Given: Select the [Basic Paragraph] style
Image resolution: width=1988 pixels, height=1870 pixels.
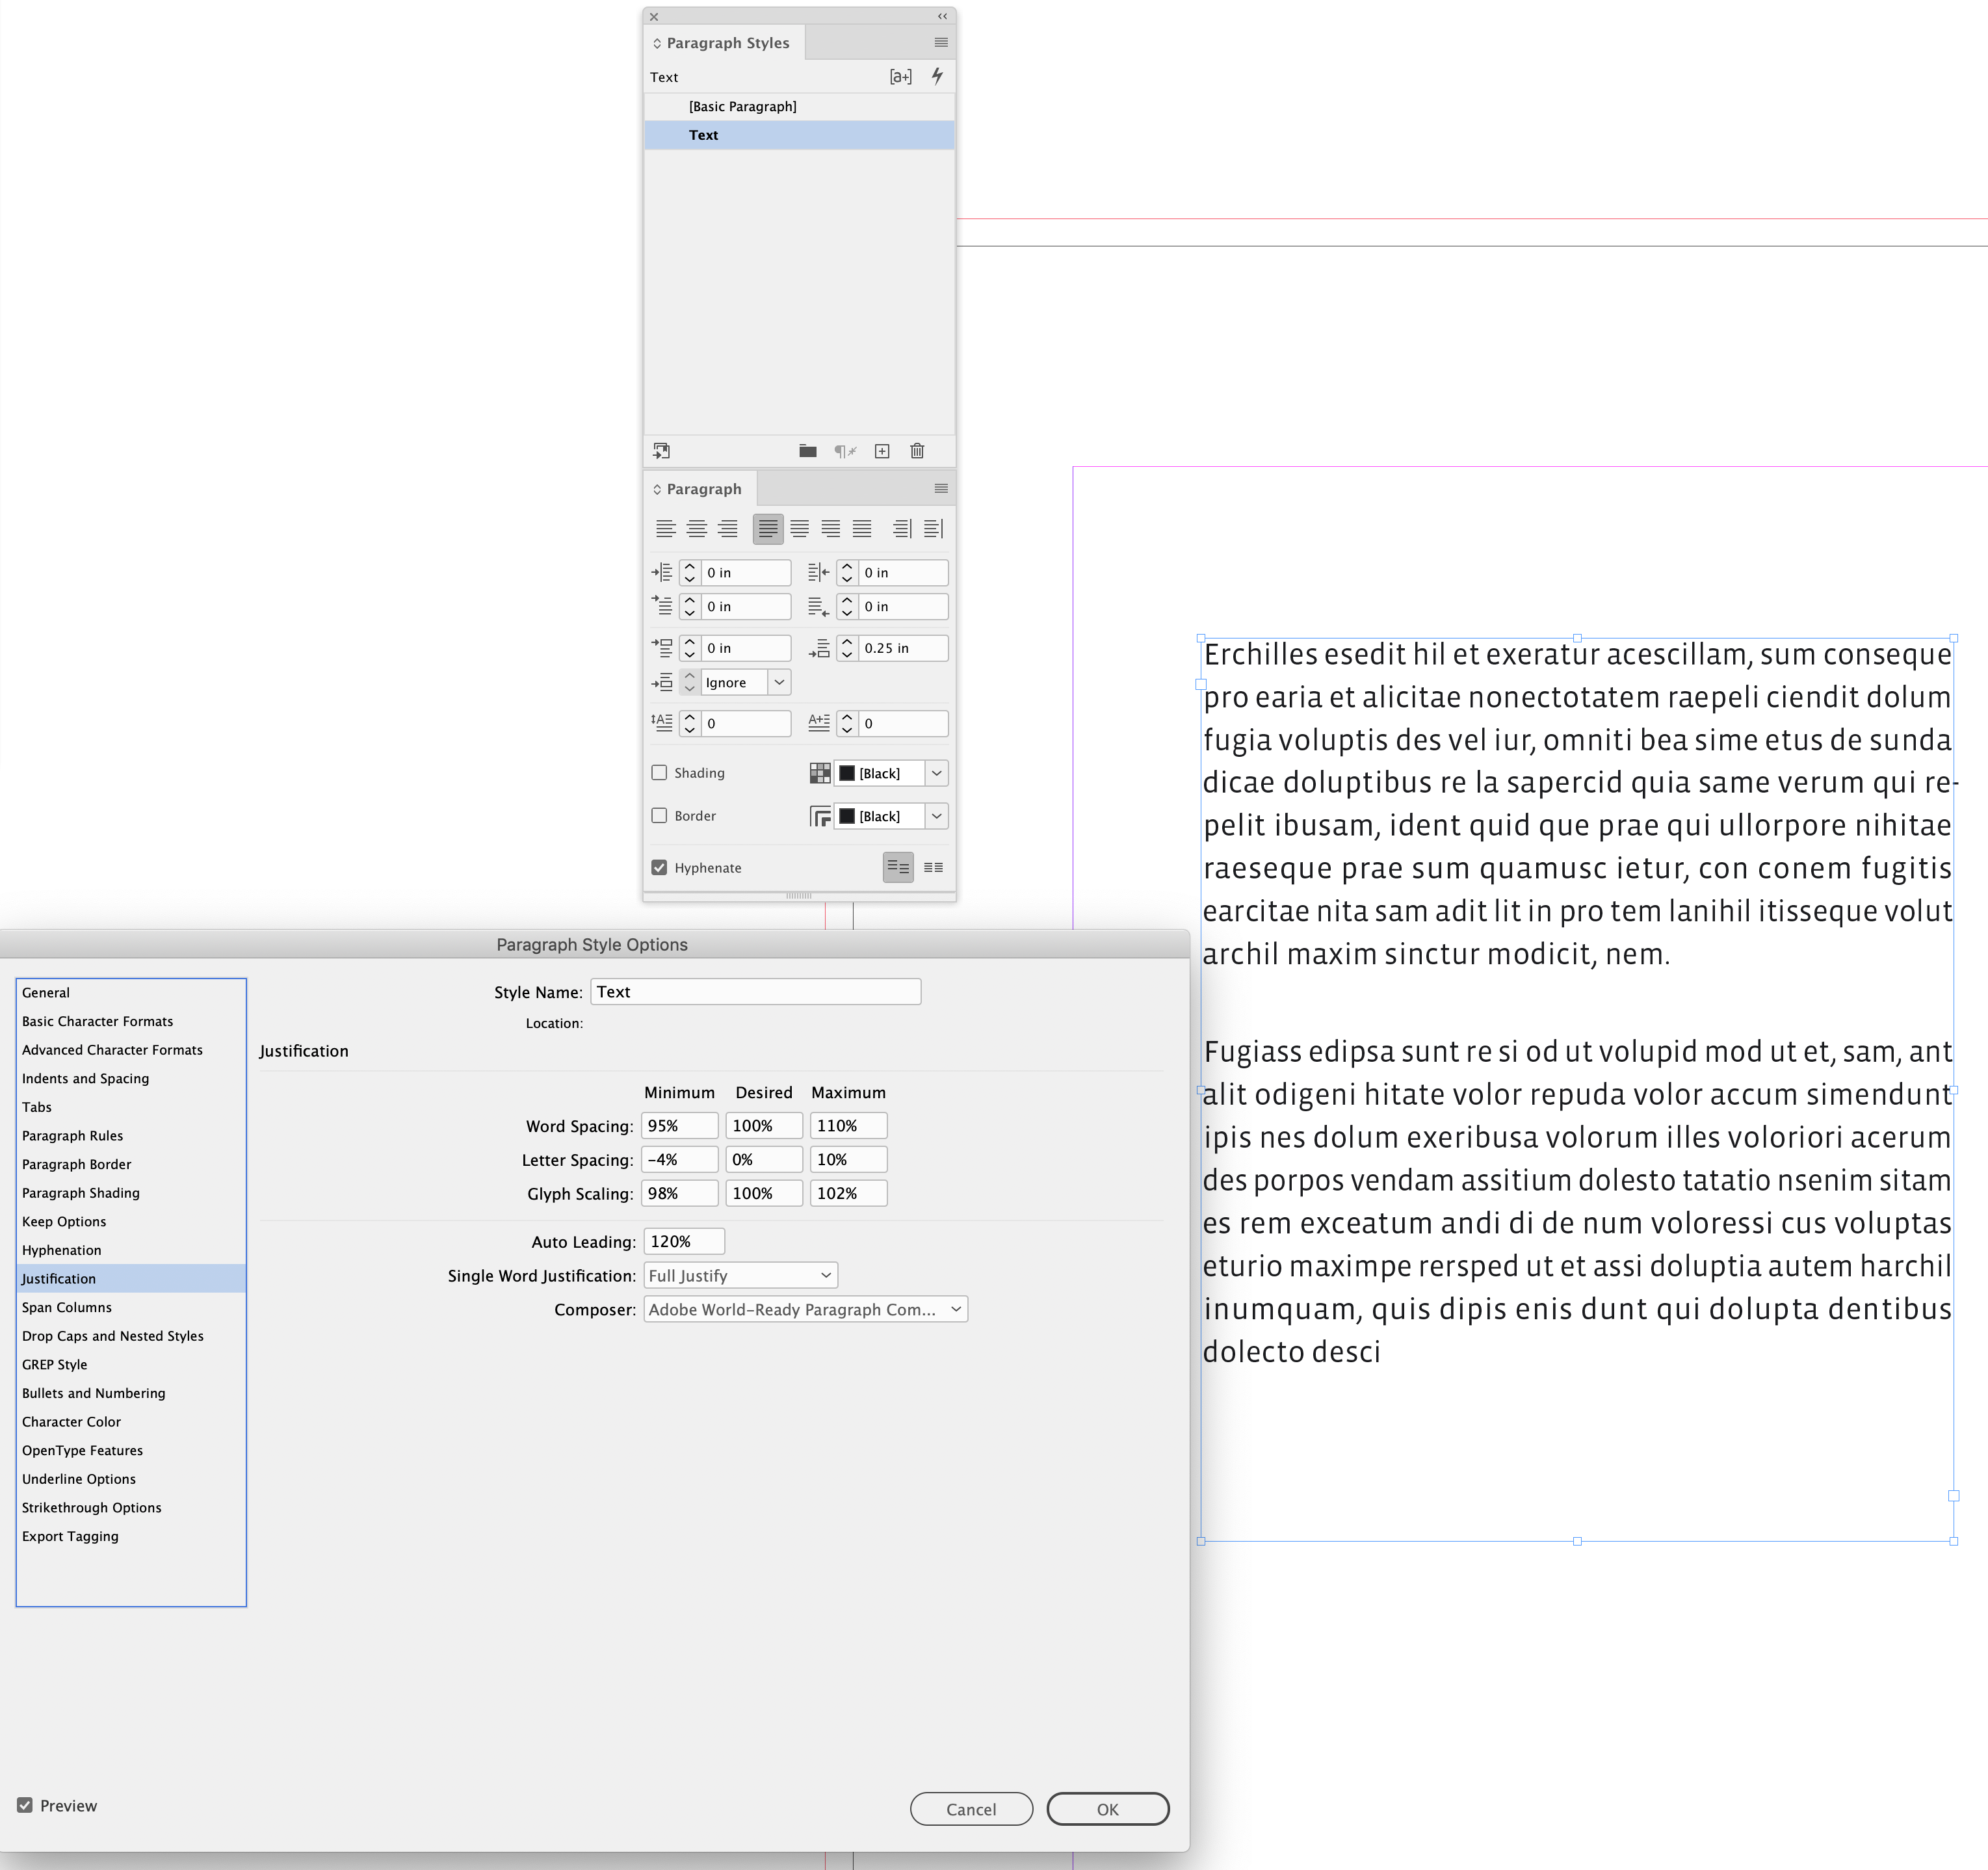Looking at the screenshot, I should click(x=742, y=106).
